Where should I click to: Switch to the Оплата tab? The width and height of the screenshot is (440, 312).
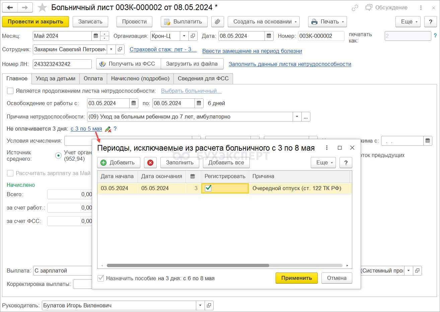pyautogui.click(x=93, y=79)
